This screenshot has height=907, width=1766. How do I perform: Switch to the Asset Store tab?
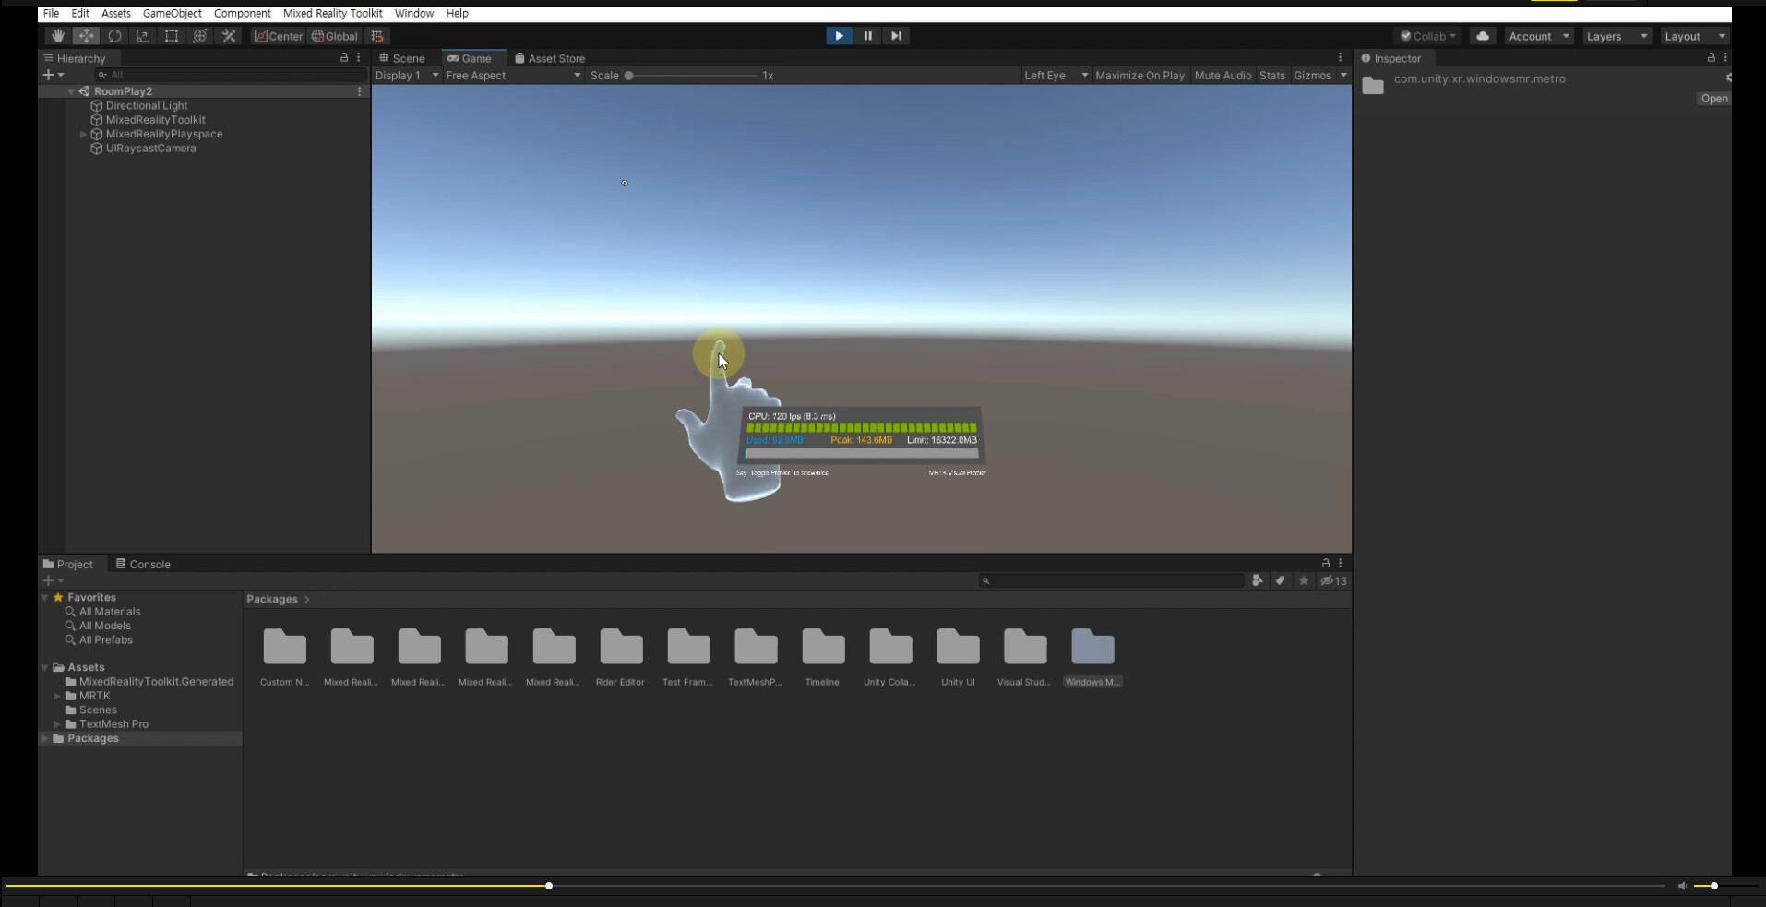(550, 58)
